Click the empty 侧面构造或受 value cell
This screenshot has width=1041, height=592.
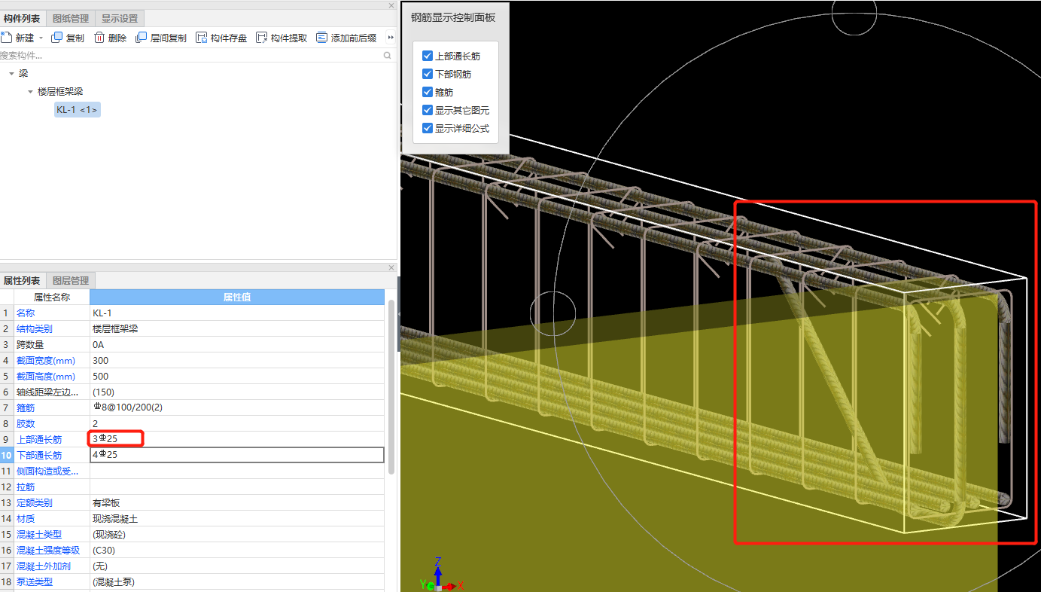point(237,471)
